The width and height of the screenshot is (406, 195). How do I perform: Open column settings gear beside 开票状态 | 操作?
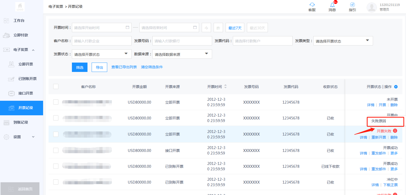[396, 87]
